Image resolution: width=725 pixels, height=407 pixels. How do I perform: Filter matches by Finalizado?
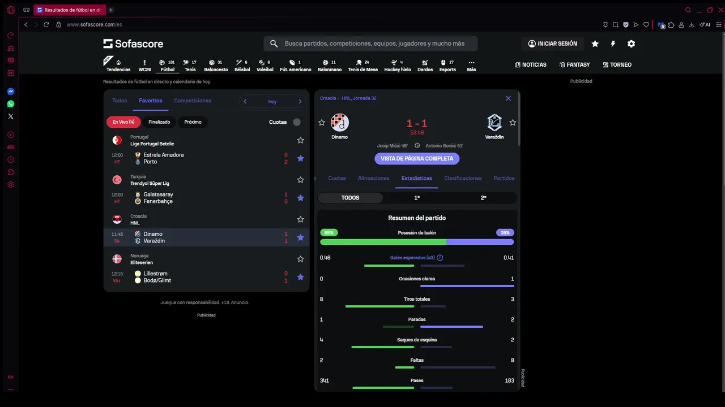point(159,122)
